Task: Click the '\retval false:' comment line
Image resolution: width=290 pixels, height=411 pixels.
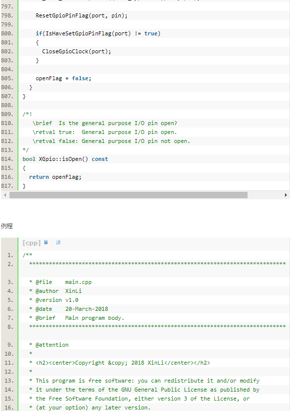Action: [111, 141]
